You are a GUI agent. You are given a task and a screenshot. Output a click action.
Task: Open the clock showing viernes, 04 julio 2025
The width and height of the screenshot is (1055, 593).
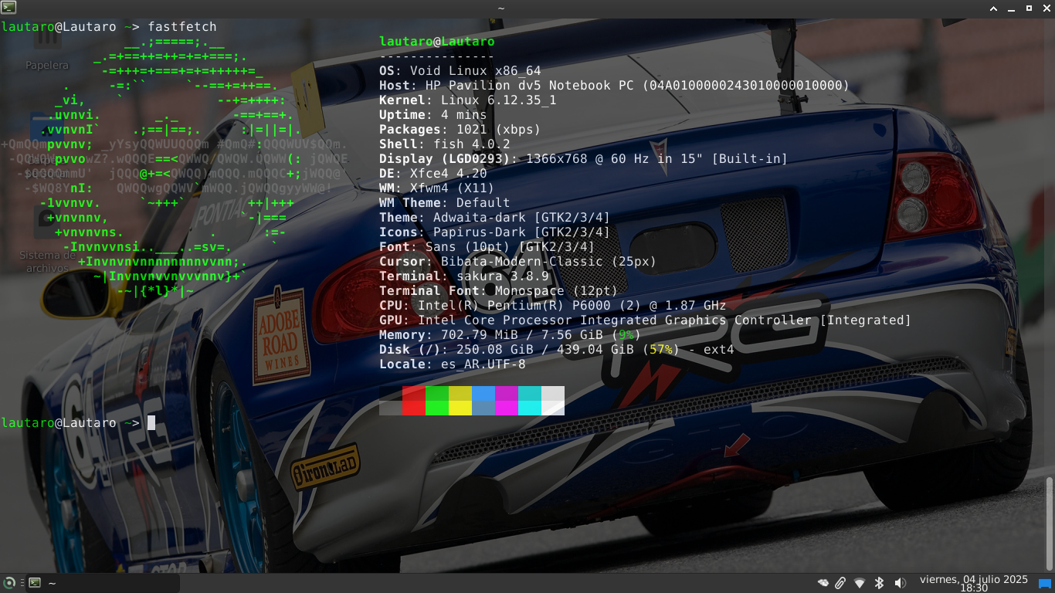click(974, 583)
